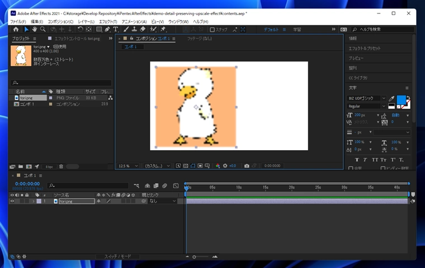Hide the tori.png layer with eye toggle
The image size is (425, 268).
[x=12, y=201]
